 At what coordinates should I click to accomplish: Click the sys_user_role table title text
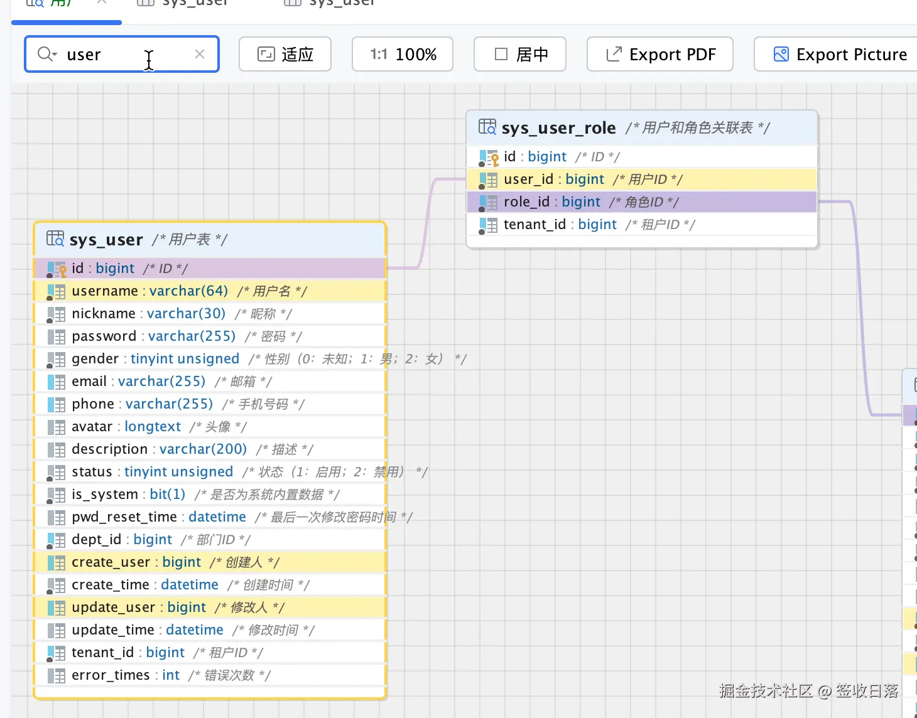558,128
